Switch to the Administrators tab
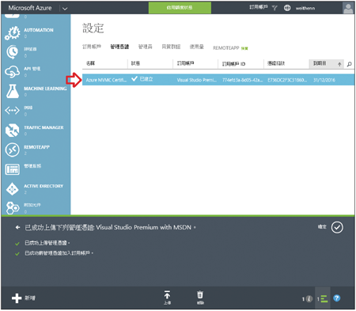Image resolution: width=356 pixels, height=311 pixels. pos(146,47)
